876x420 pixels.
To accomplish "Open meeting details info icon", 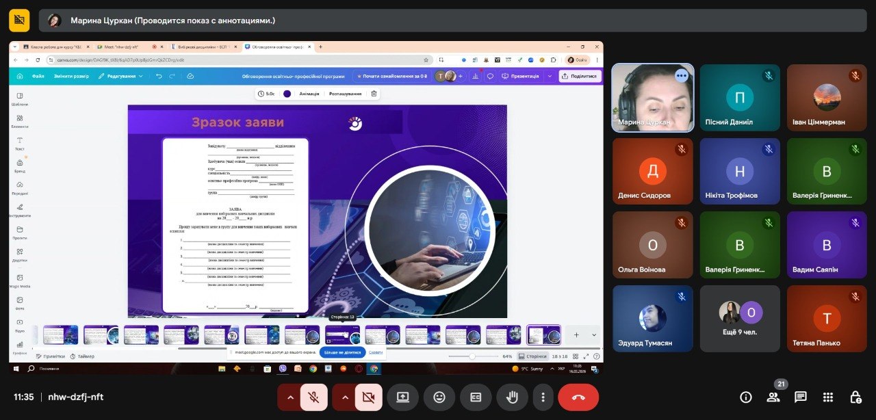I will click(746, 397).
